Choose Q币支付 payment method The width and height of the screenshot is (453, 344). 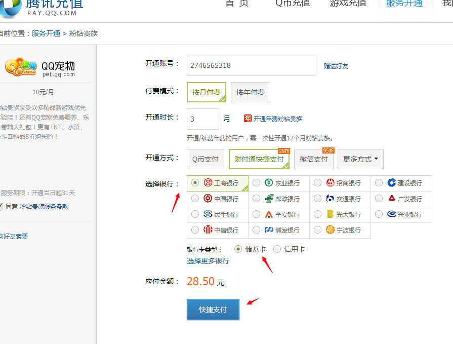tap(205, 159)
